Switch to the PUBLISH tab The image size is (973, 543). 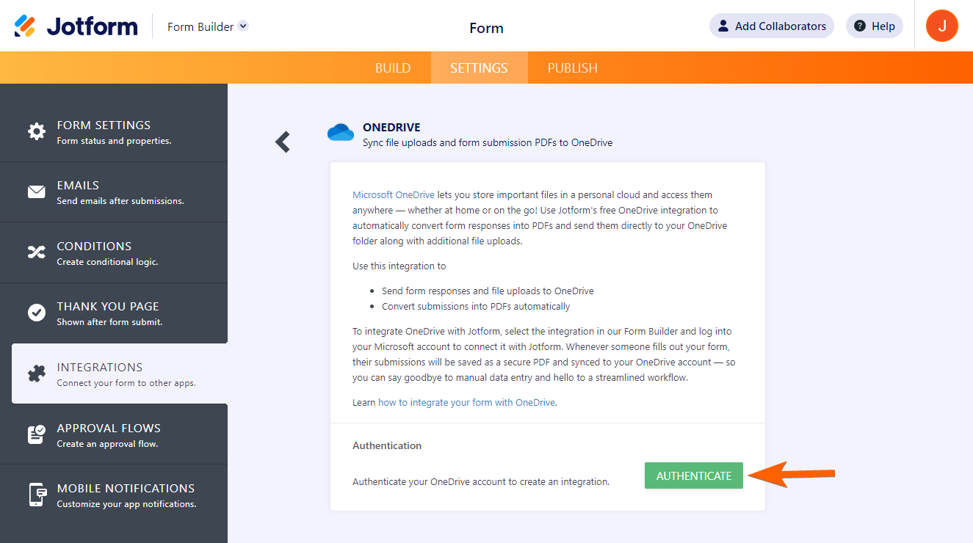(573, 68)
